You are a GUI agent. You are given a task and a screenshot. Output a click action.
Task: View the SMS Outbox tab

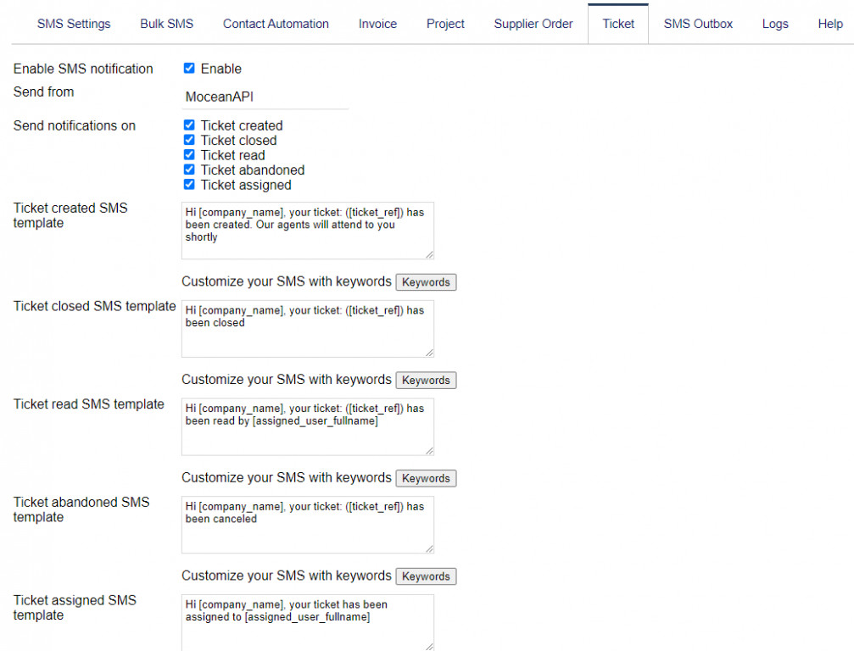(x=698, y=24)
